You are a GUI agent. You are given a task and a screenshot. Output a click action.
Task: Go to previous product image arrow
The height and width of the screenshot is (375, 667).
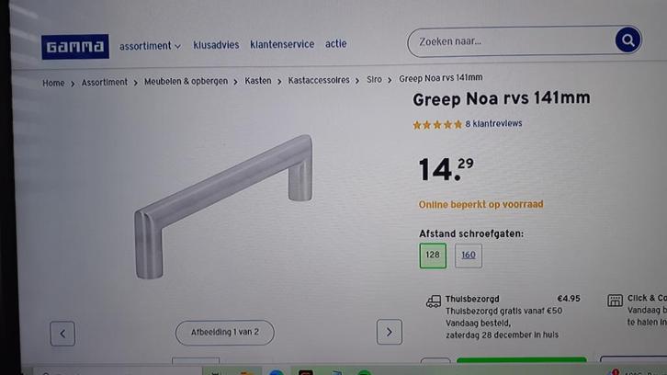pos(62,334)
